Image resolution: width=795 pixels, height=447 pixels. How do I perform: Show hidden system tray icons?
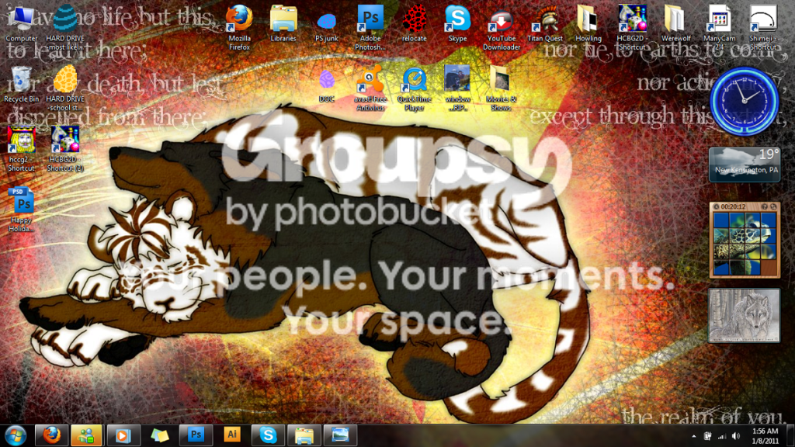[693, 436]
